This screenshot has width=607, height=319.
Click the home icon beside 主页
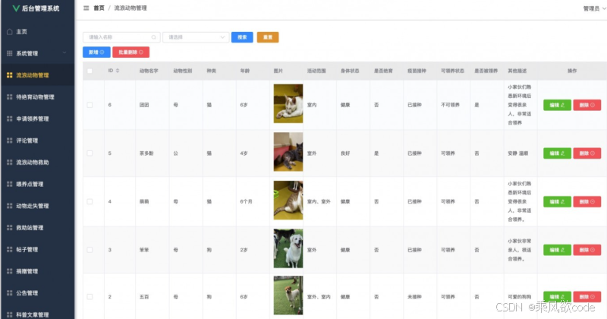pyautogui.click(x=10, y=32)
